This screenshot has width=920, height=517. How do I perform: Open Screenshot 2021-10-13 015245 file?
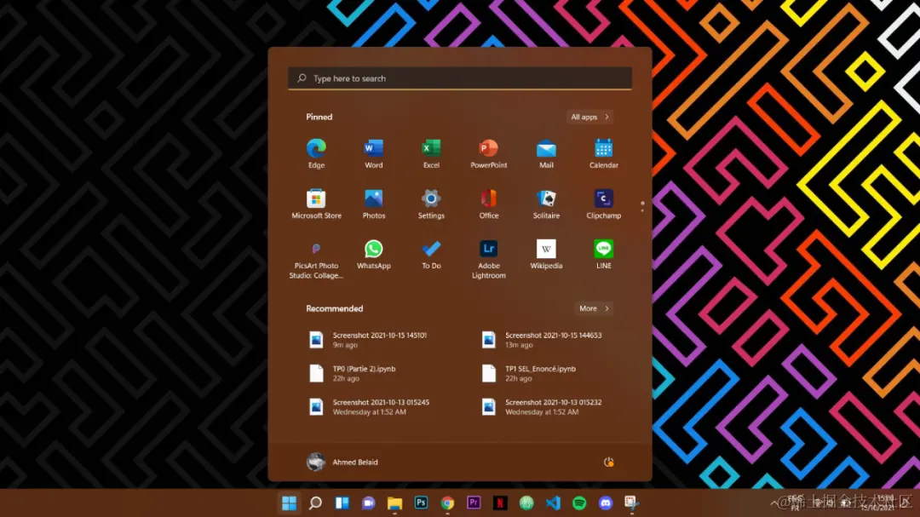coord(372,406)
